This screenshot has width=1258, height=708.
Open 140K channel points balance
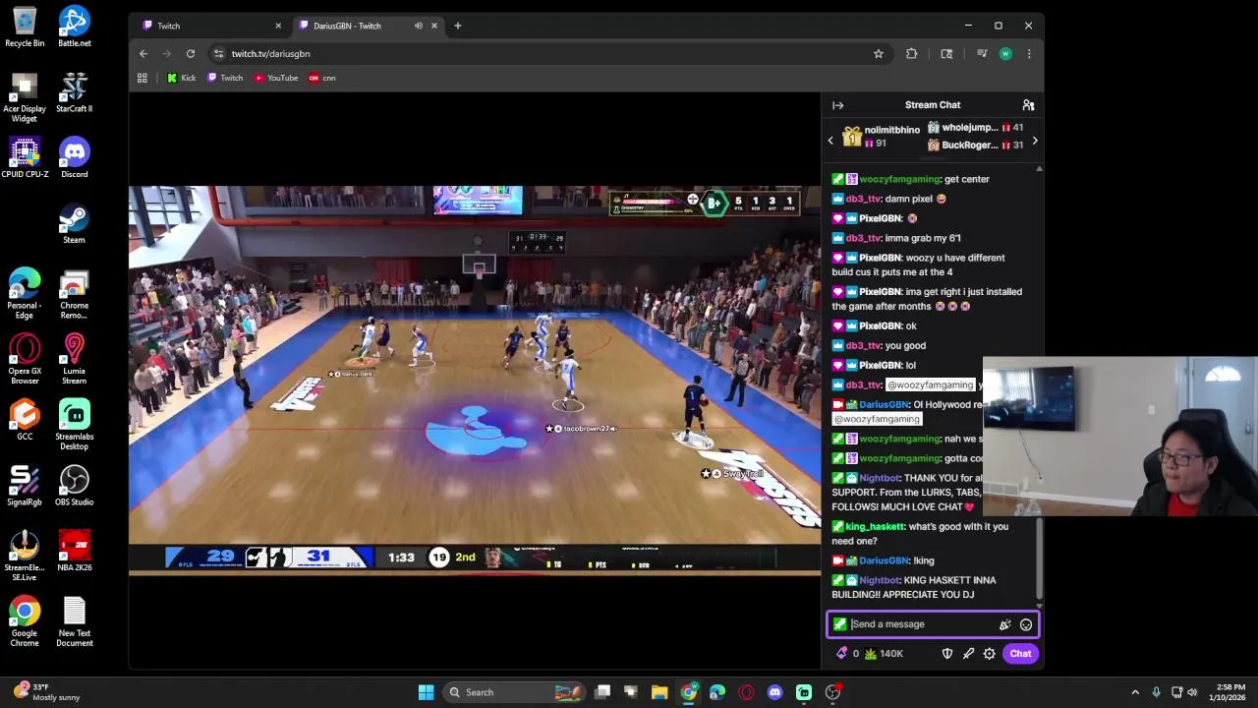(x=884, y=654)
